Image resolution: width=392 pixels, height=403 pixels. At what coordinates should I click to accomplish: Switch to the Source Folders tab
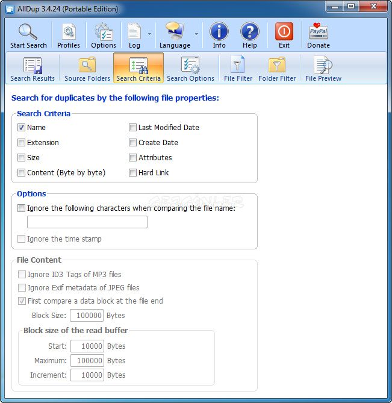click(x=87, y=67)
